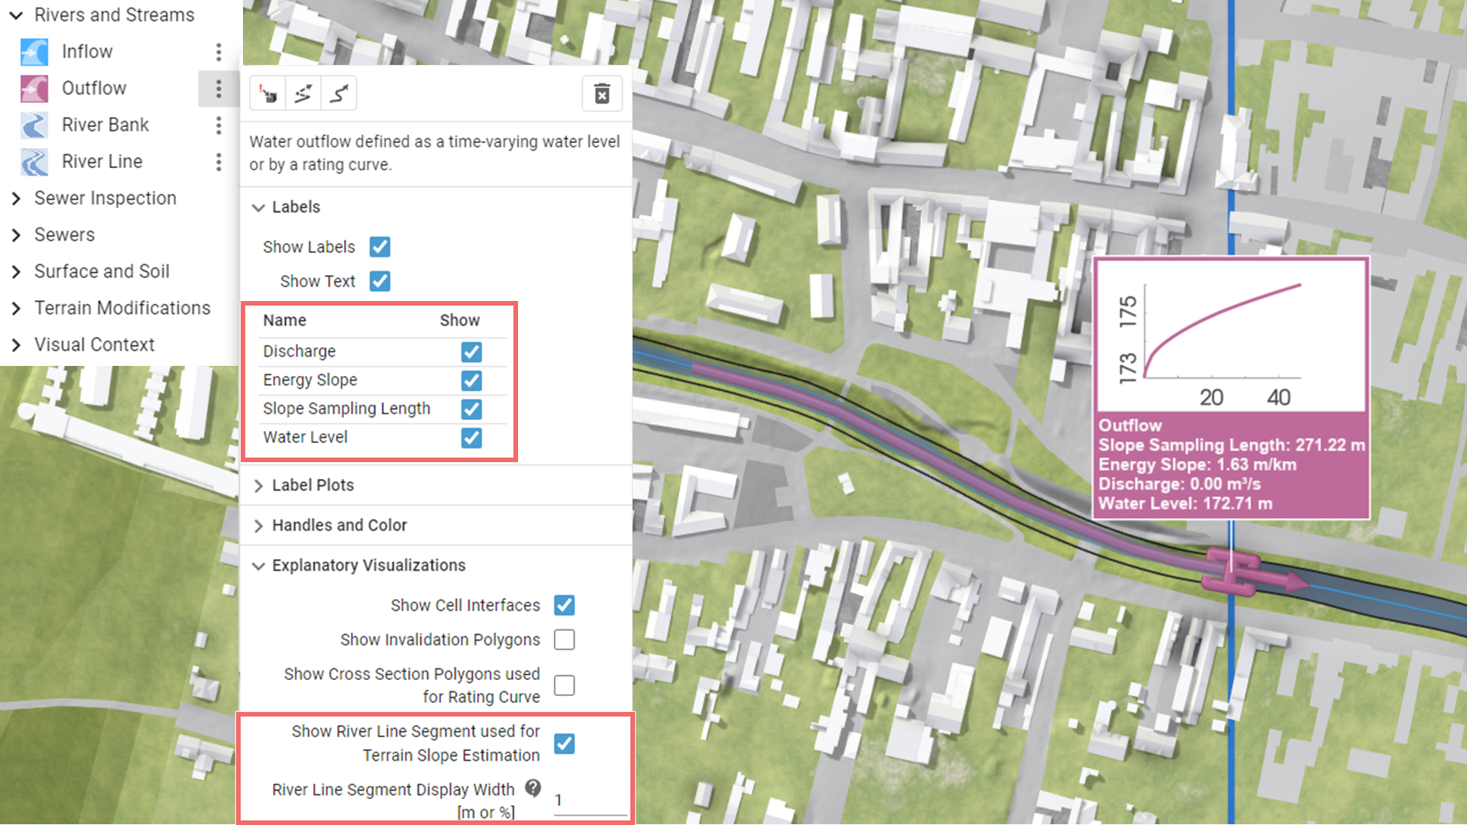Viewport: 1467px width, 825px height.
Task: Click the River Line Segment Display Width field
Action: pyautogui.click(x=588, y=801)
